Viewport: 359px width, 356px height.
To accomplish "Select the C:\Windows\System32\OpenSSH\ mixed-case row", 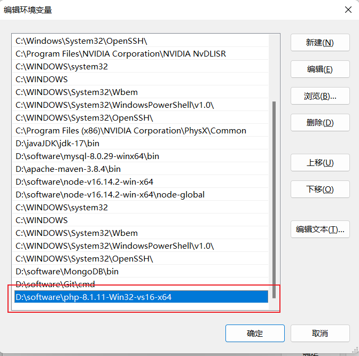I will (140, 41).
